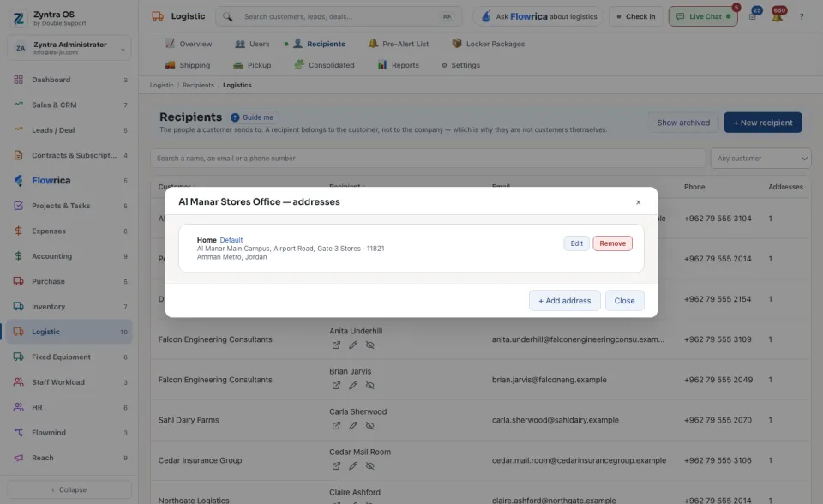The width and height of the screenshot is (823, 504).
Task: Open Brian Jarvis's external link icon
Action: (336, 386)
